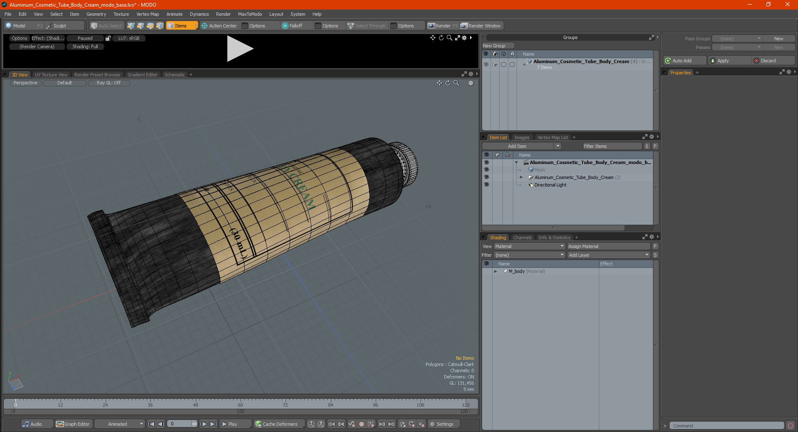Screen dimensions: 798x432
Task: Select Polygons selection mode icon
Action: pos(150,26)
